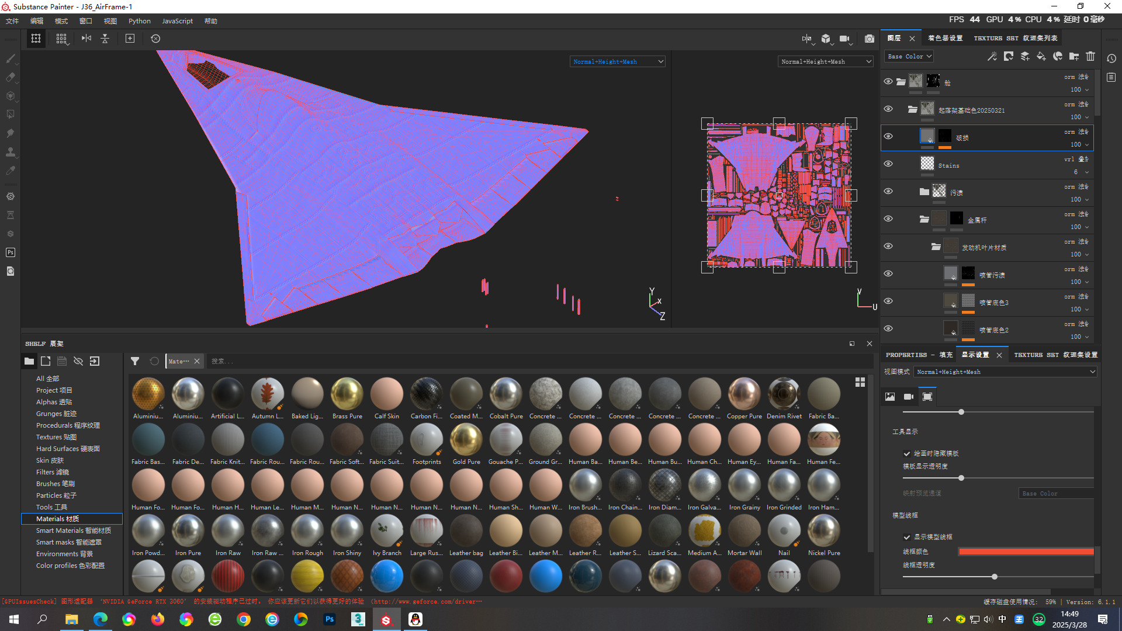The image size is (1122, 631).
Task: Toggle the shelf grid view size icon
Action: pos(860,382)
